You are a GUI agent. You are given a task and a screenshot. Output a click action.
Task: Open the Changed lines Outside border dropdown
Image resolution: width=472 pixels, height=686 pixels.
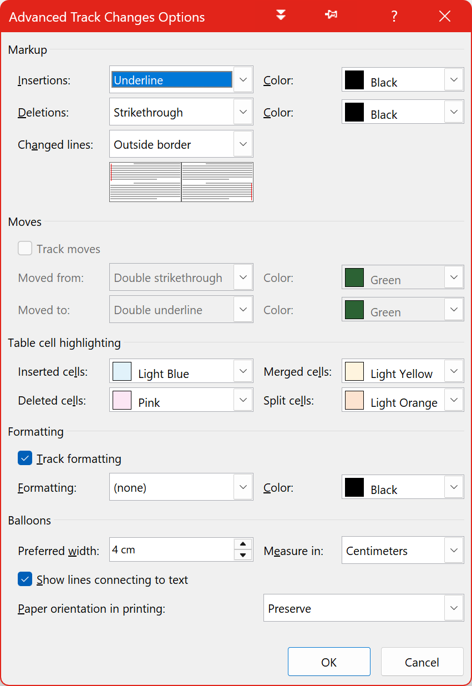coord(181,144)
